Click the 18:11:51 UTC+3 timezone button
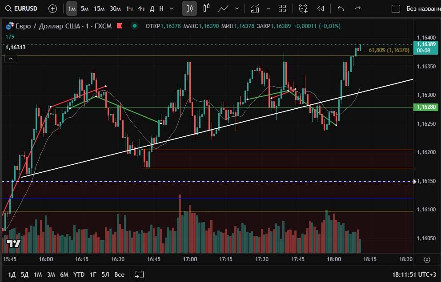Image resolution: width=441 pixels, height=282 pixels. [x=413, y=274]
